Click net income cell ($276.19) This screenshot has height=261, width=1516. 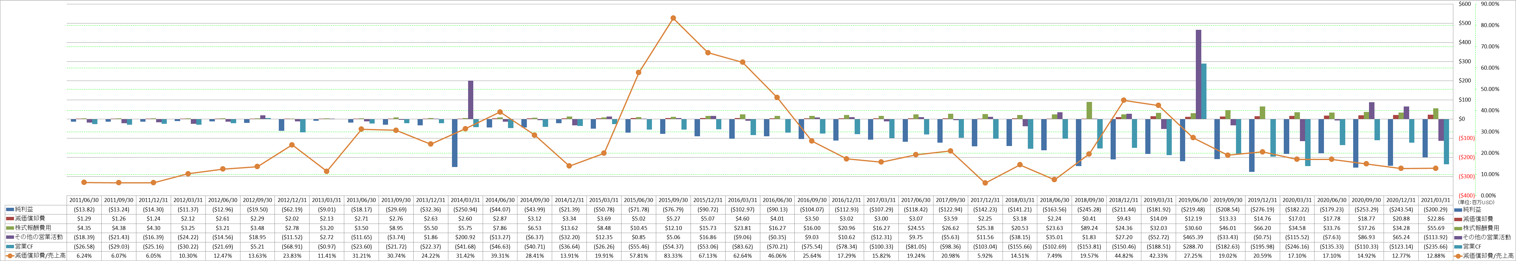pos(1262,209)
